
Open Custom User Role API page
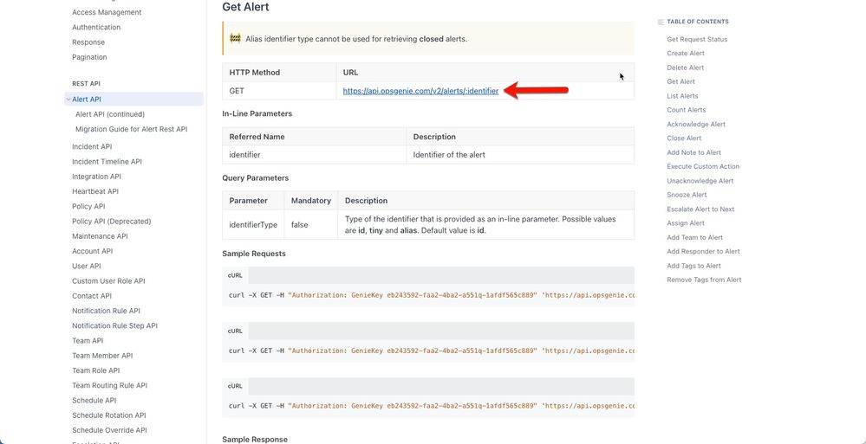[109, 280]
